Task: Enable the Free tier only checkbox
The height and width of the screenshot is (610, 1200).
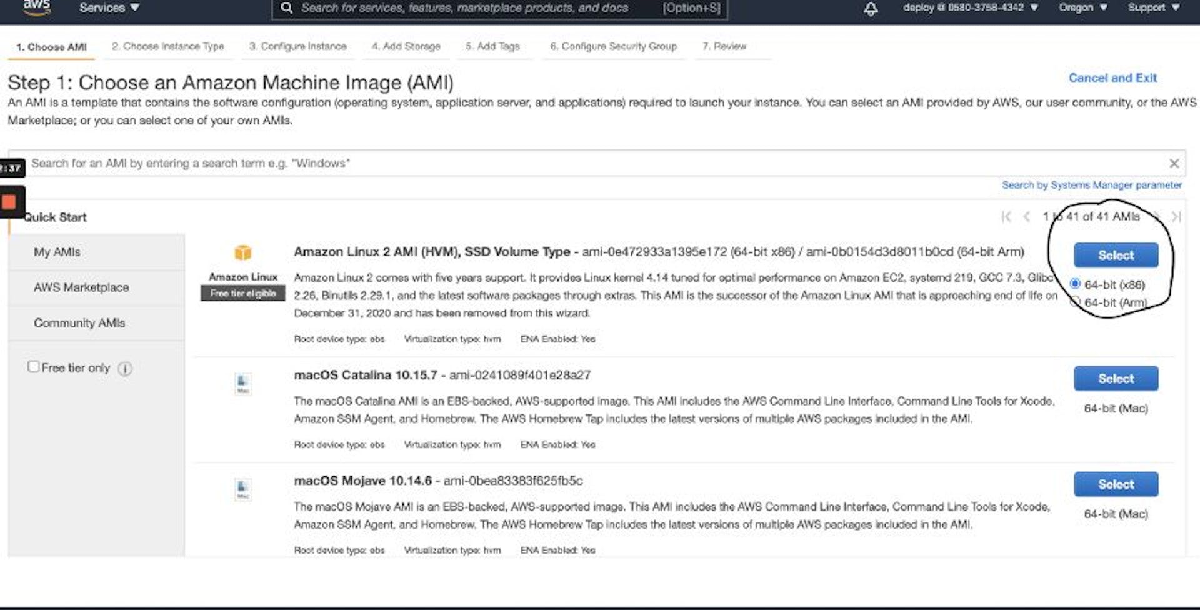Action: [x=34, y=367]
